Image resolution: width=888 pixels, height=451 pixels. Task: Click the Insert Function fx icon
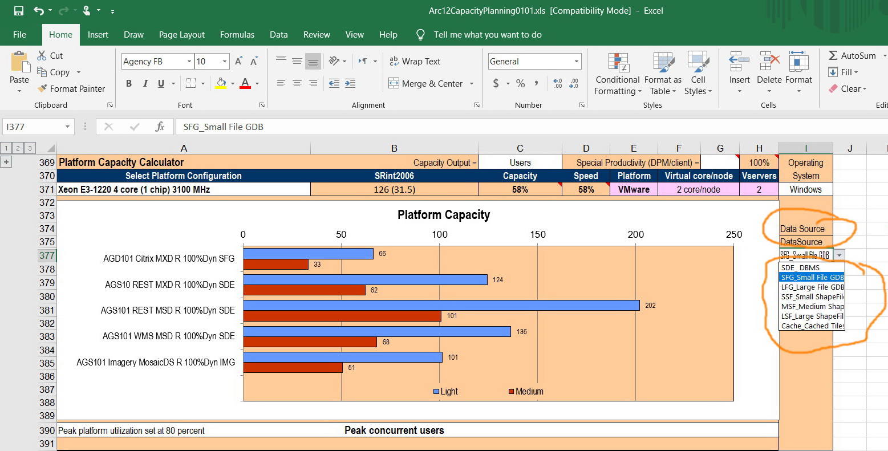(160, 127)
